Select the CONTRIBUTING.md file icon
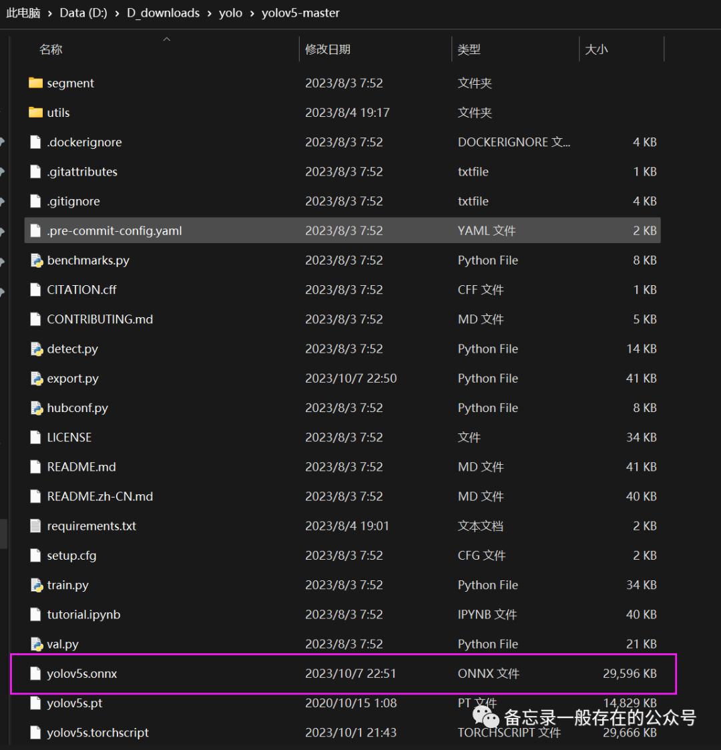The width and height of the screenshot is (721, 750). point(35,319)
